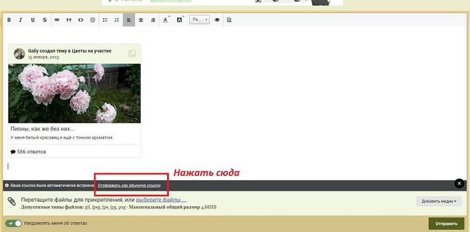Open the font size dropdown
This screenshot has width=470, height=232.
pyautogui.click(x=200, y=20)
